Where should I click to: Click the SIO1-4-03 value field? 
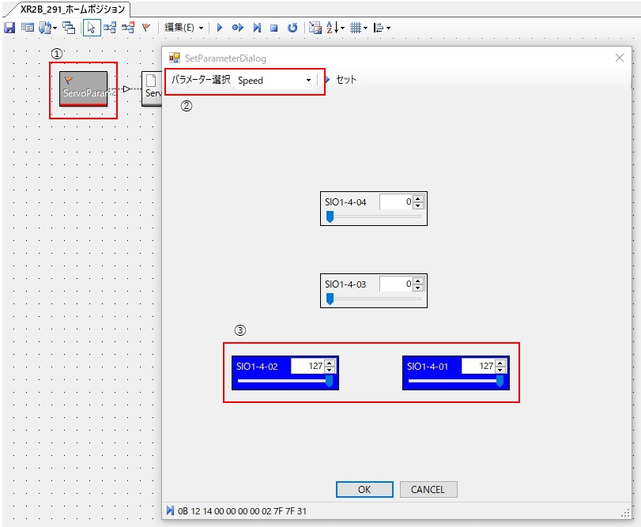click(x=396, y=284)
